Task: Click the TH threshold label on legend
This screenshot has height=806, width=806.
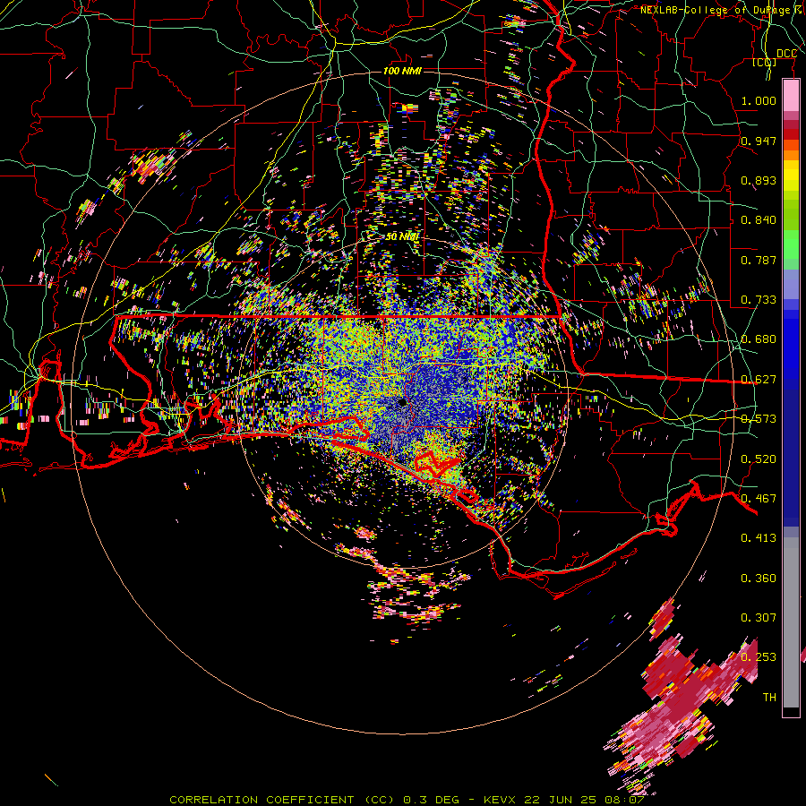Action: 769,698
